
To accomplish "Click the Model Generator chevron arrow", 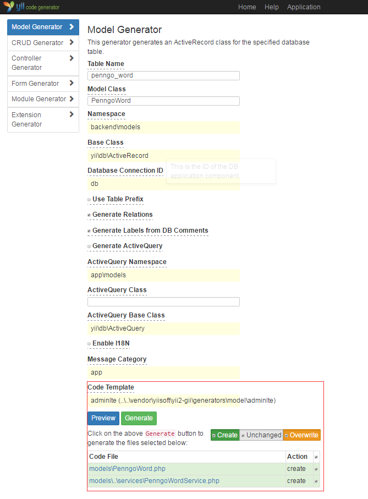I will pyautogui.click(x=72, y=26).
